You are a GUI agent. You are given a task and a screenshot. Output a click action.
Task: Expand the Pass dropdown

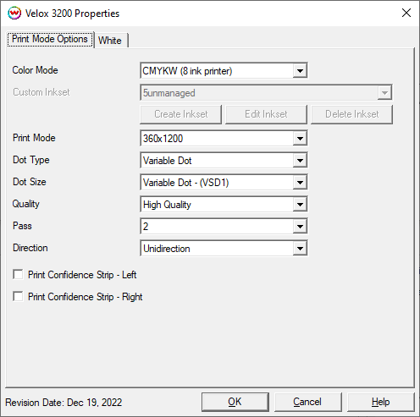tap(224, 226)
